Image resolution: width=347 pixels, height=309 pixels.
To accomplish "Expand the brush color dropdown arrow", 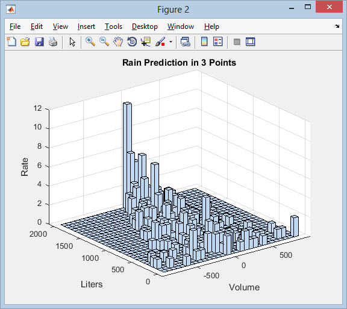I will pos(170,42).
